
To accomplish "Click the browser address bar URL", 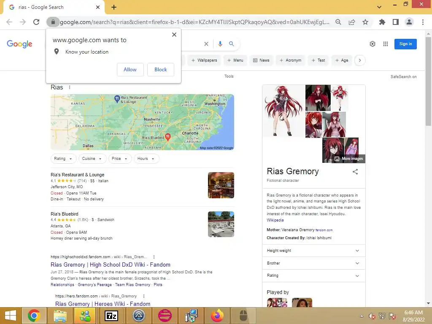I will click(x=194, y=22).
